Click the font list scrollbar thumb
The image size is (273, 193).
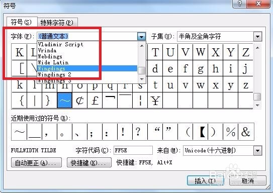coord(142,70)
